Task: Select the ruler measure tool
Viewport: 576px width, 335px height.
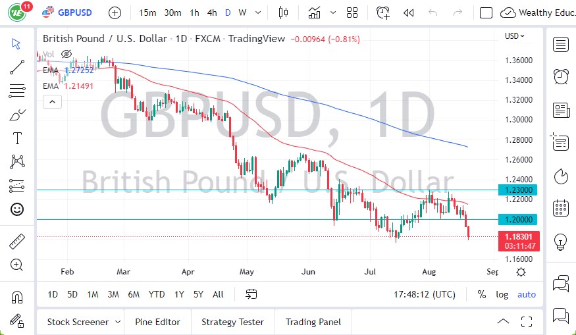Action: (x=17, y=242)
